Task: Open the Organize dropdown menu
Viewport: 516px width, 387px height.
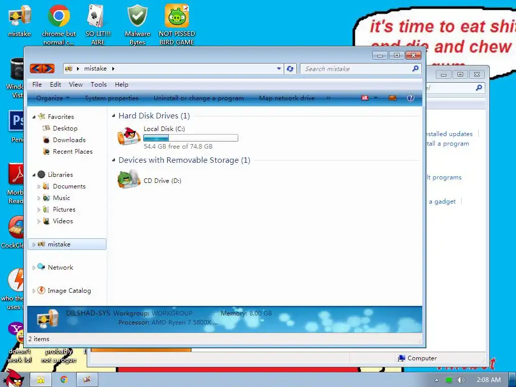Action: 52,98
